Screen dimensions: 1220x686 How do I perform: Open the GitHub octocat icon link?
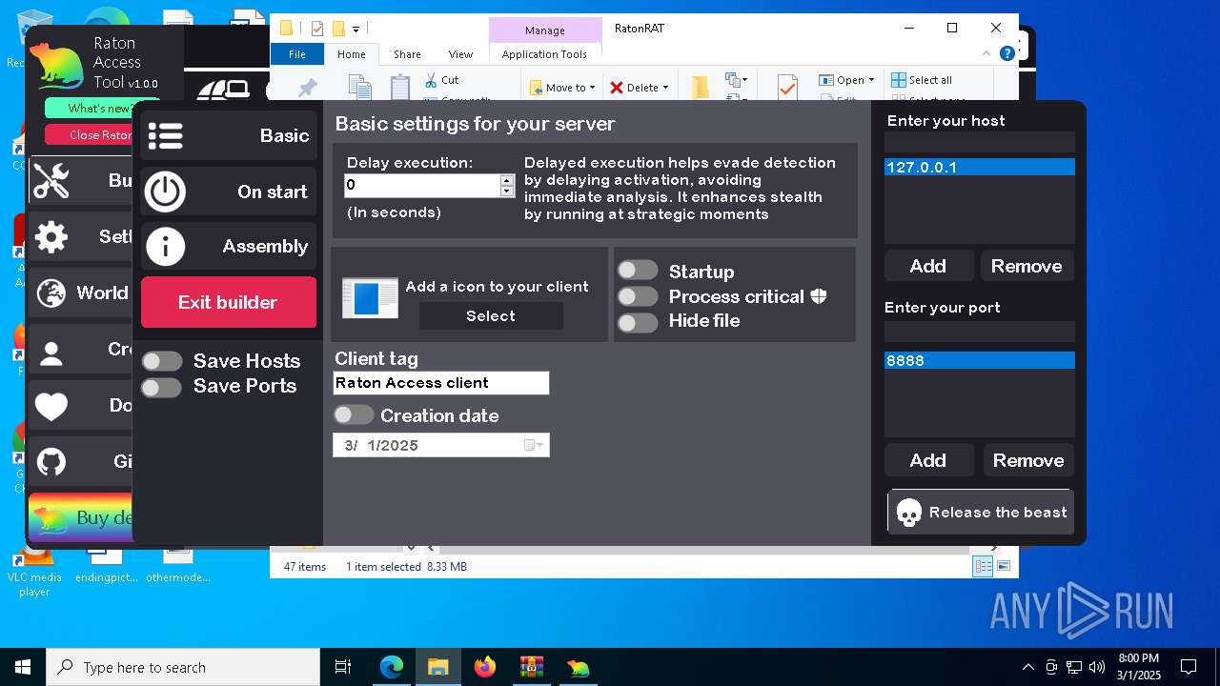click(51, 462)
